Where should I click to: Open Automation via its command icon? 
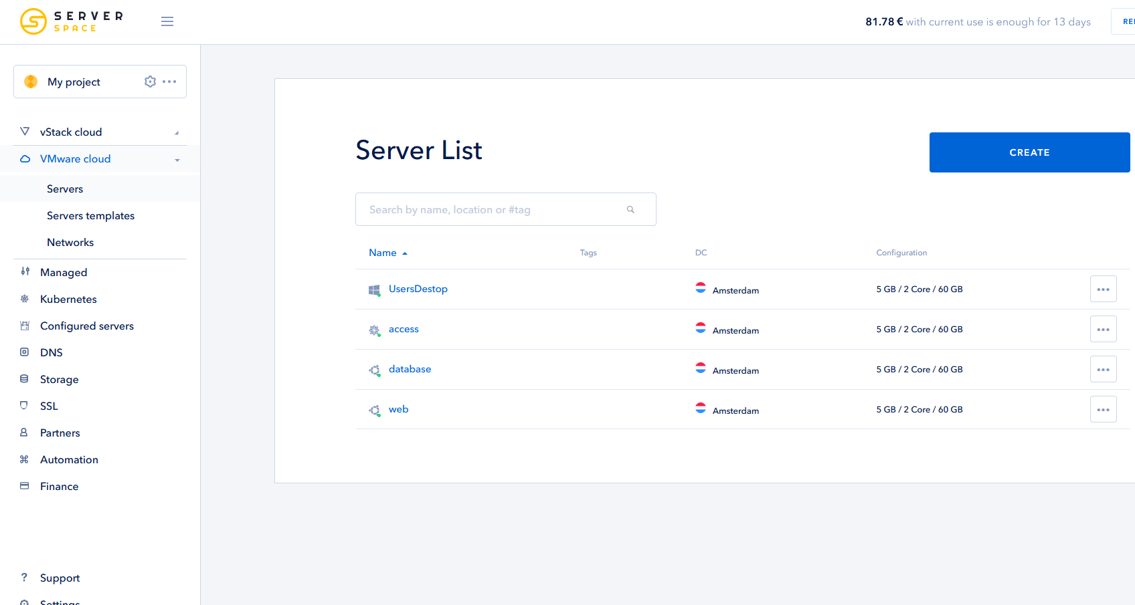click(24, 459)
